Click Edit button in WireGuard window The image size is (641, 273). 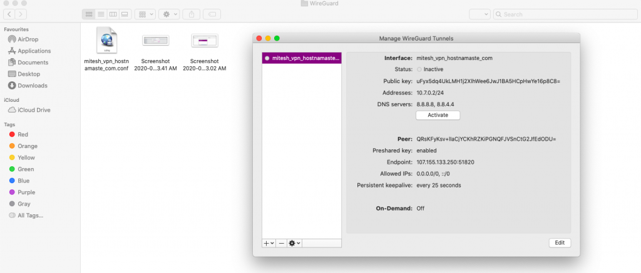(x=560, y=243)
